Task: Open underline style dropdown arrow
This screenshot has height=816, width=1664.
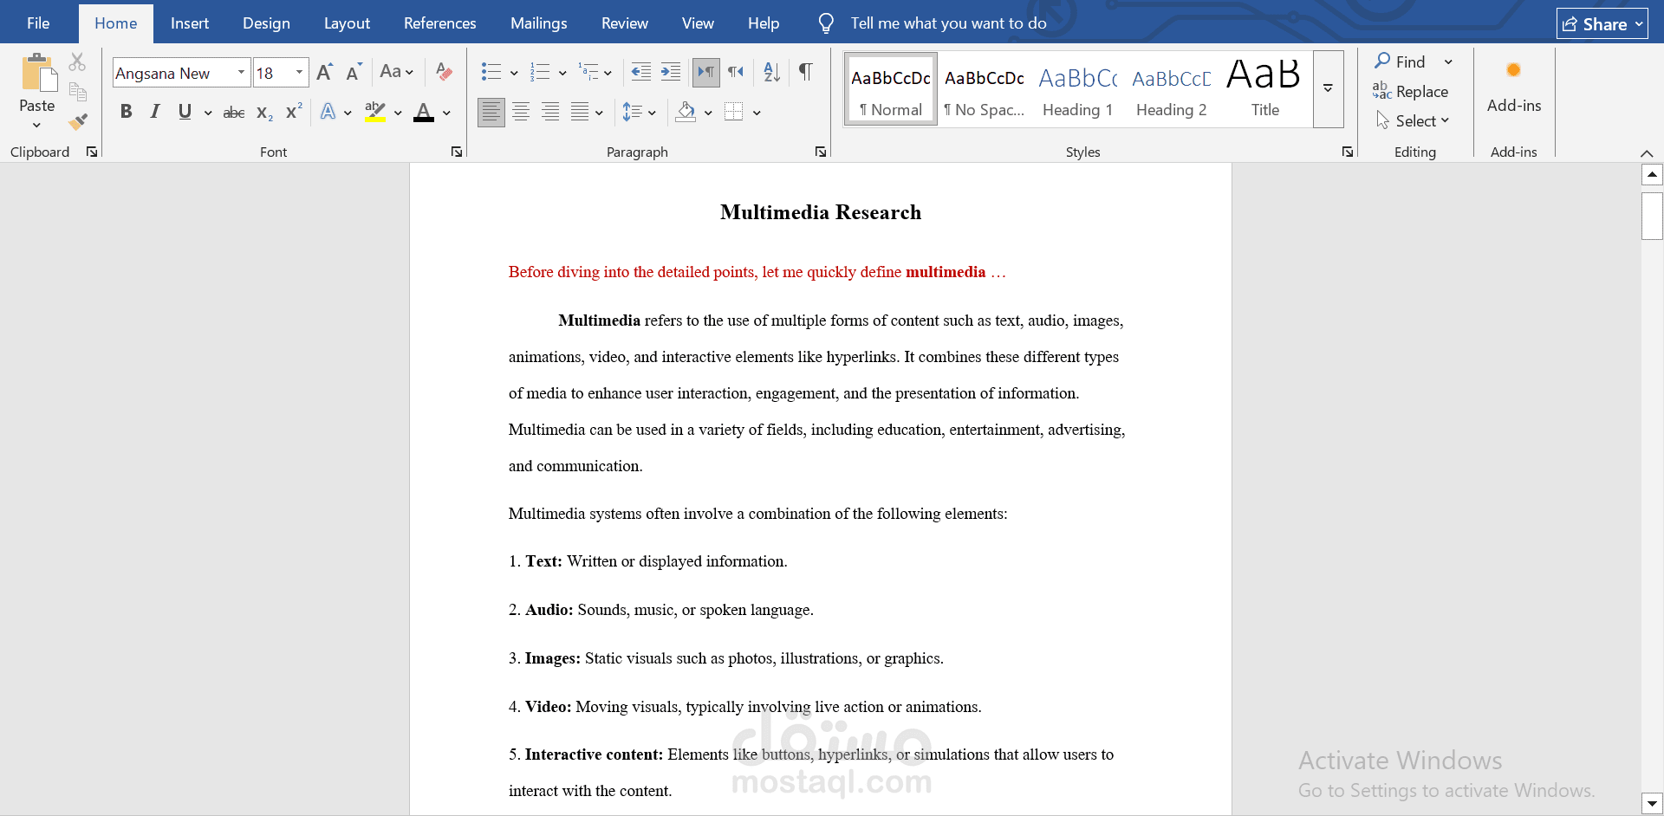Action: click(x=208, y=113)
